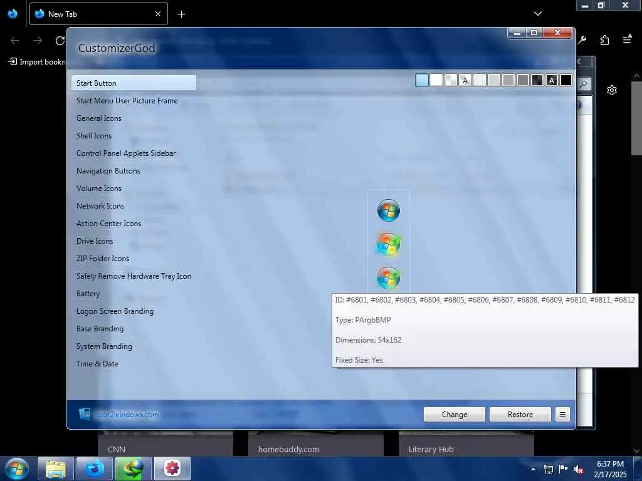Show hidden tray icons arrow

click(x=533, y=469)
